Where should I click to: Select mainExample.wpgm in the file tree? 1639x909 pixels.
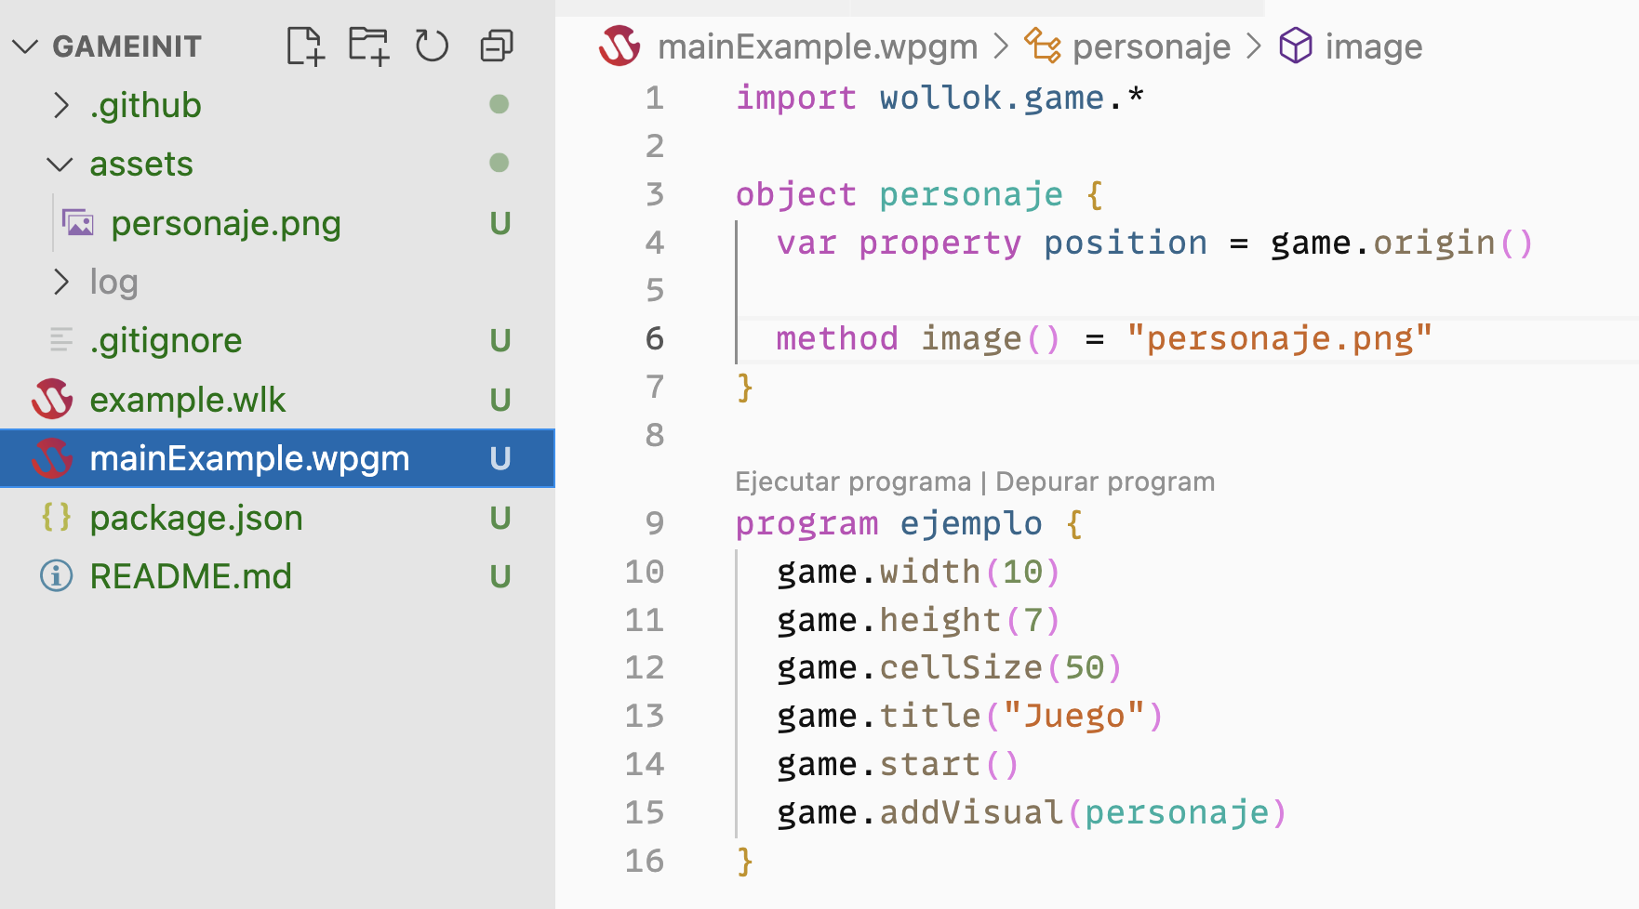249,458
